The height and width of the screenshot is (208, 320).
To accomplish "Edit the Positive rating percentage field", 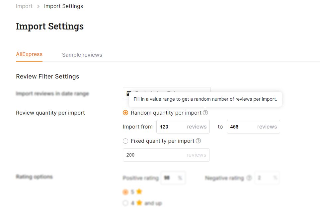I will point(173,178).
